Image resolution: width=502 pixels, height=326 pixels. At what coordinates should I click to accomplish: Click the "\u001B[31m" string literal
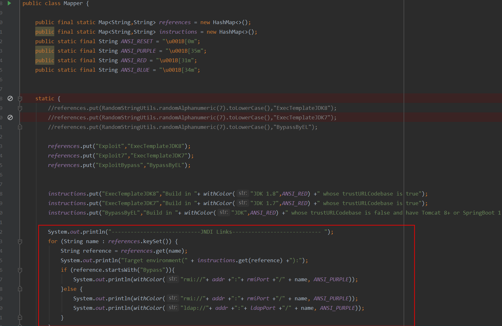point(175,61)
